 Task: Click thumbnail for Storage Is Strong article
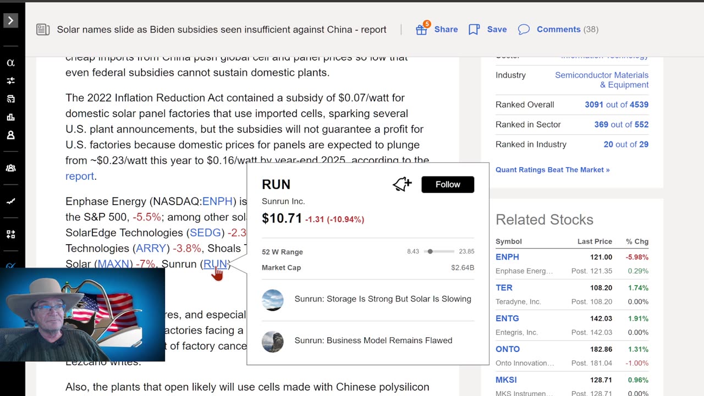(x=272, y=300)
